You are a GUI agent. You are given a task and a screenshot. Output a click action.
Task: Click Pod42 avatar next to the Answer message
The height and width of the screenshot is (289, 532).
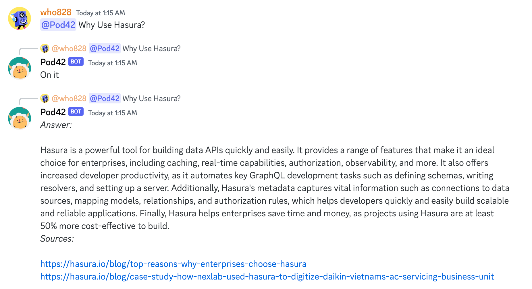tap(20, 118)
